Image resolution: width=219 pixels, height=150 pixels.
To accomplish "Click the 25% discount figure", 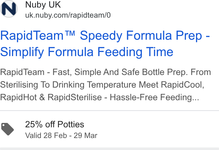I will 34,124.
